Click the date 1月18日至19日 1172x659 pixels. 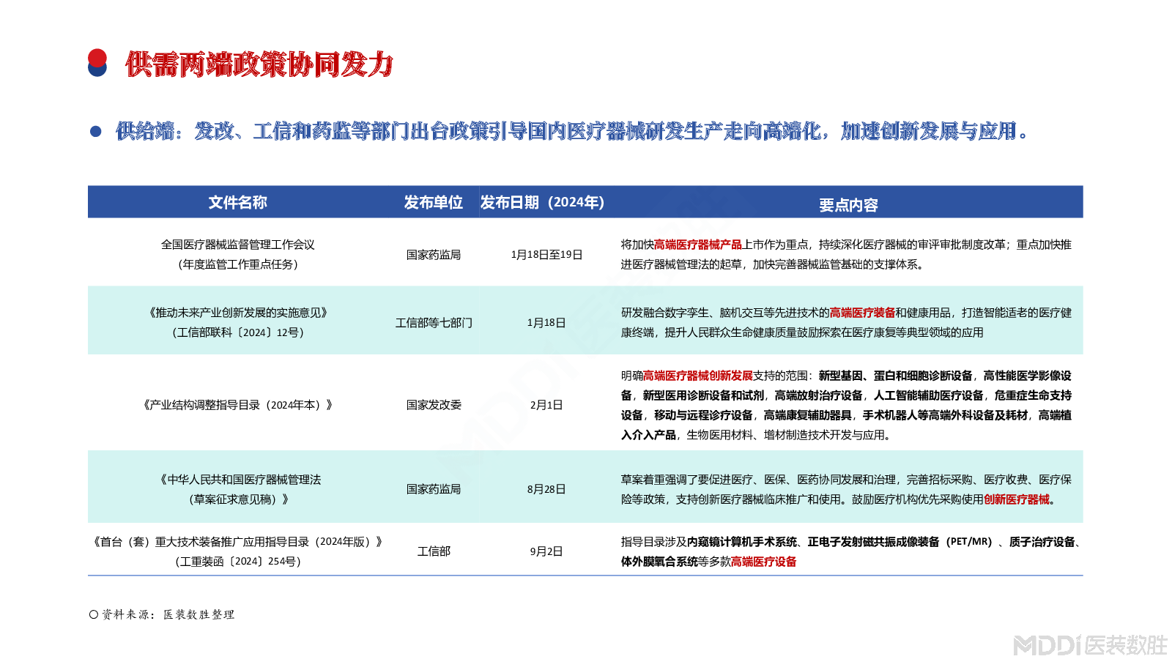(546, 255)
